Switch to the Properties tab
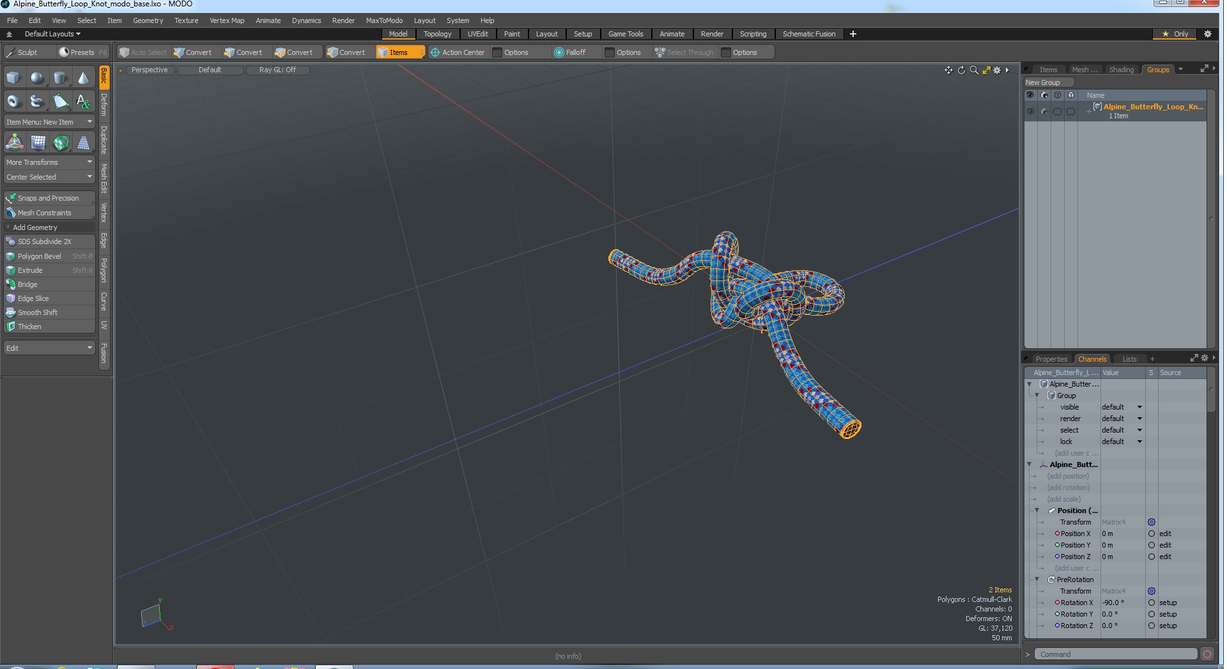Image resolution: width=1227 pixels, height=669 pixels. [1051, 359]
